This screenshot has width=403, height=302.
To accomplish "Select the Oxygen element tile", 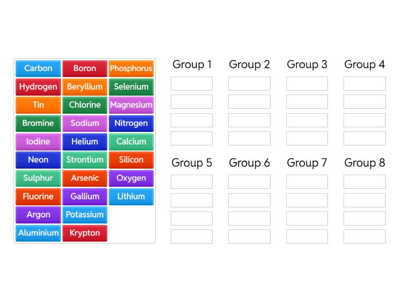I will pos(131,178).
